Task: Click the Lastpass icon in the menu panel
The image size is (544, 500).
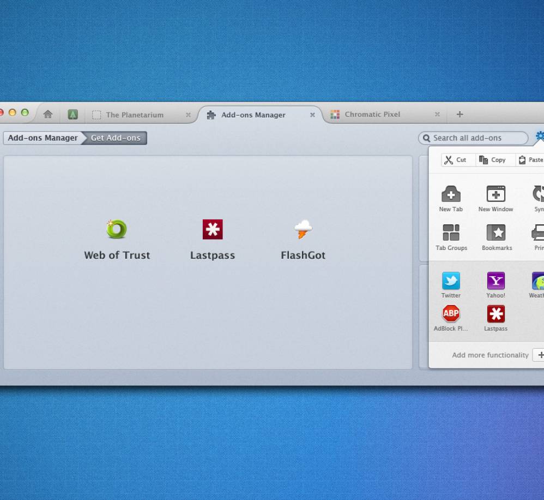Action: tap(495, 314)
